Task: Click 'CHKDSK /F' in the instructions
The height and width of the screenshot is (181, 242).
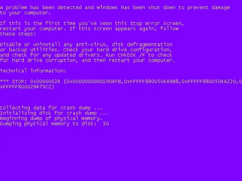Action: 131,55
